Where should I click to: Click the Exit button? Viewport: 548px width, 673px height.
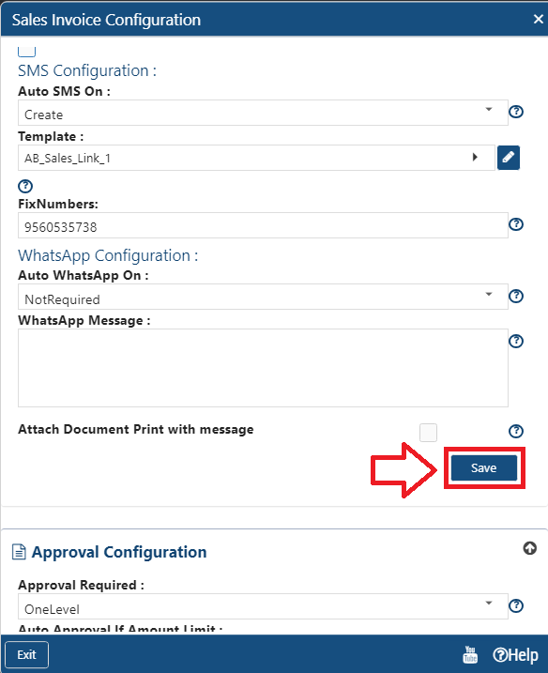26,654
